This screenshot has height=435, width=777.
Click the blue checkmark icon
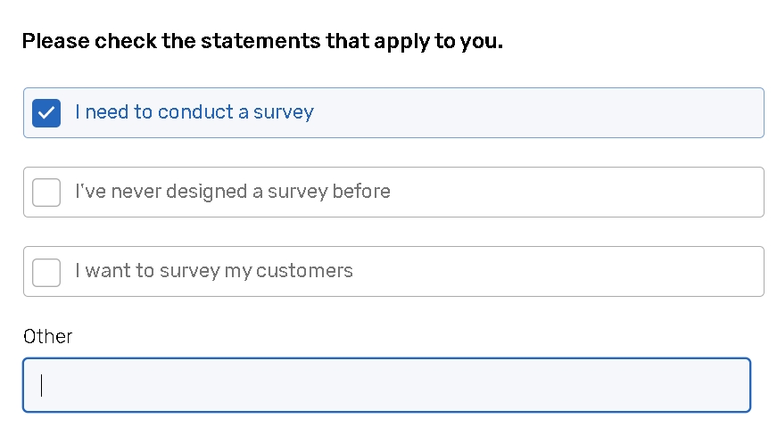coord(46,113)
